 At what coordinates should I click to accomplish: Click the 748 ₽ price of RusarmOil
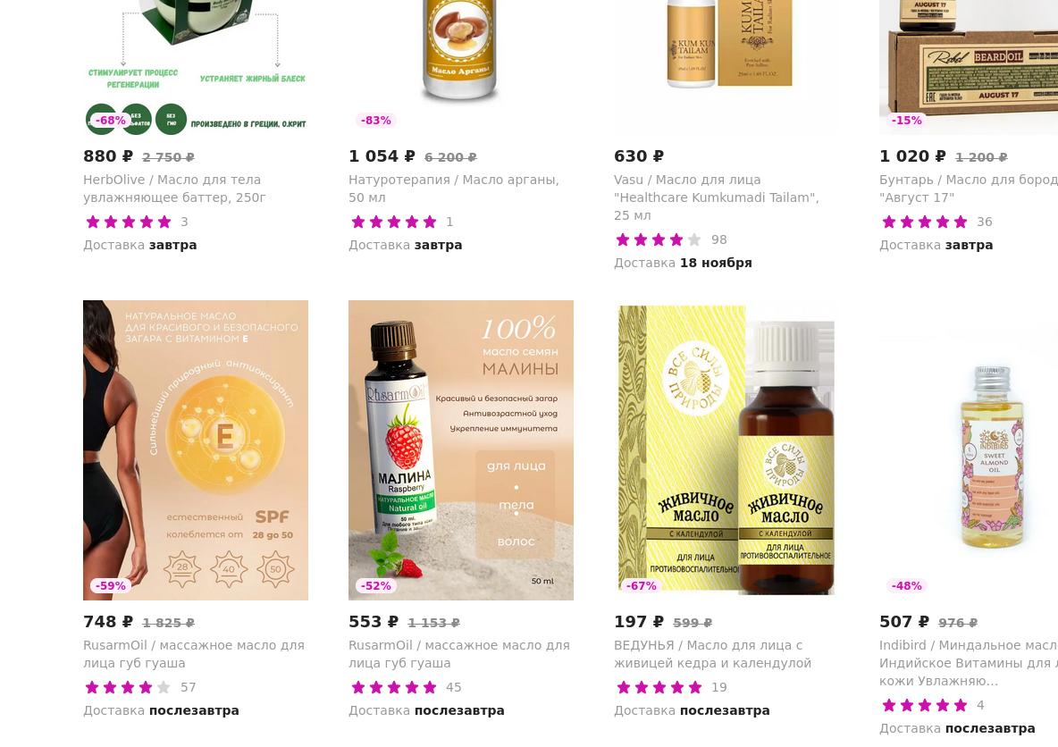tap(108, 622)
